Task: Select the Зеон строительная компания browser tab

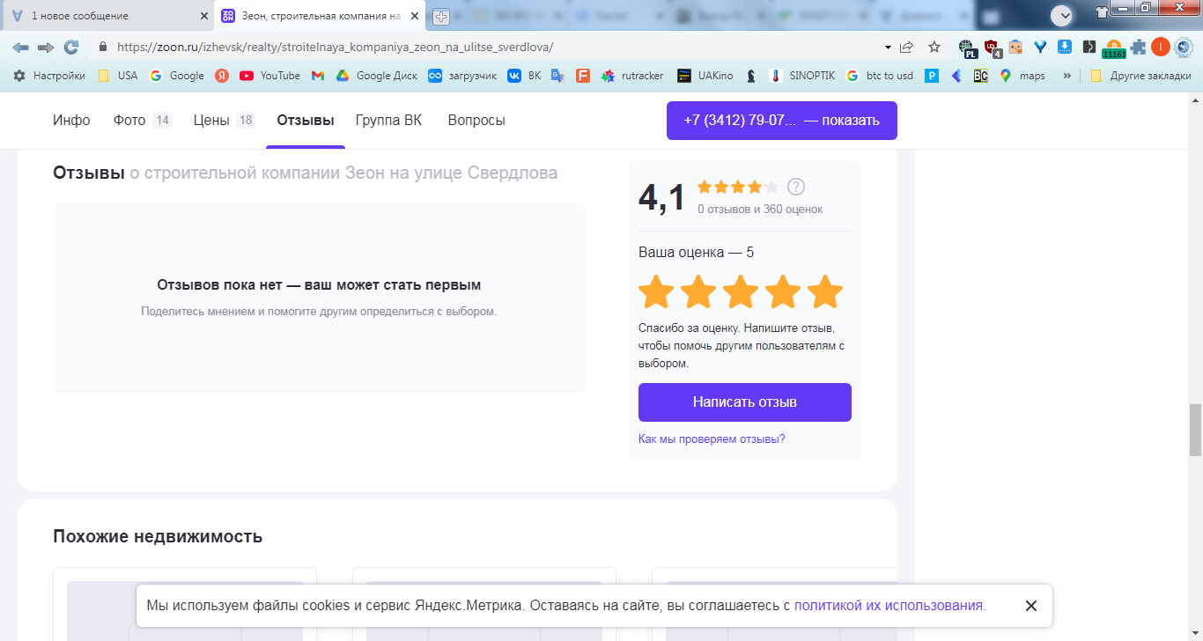Action: (321, 16)
